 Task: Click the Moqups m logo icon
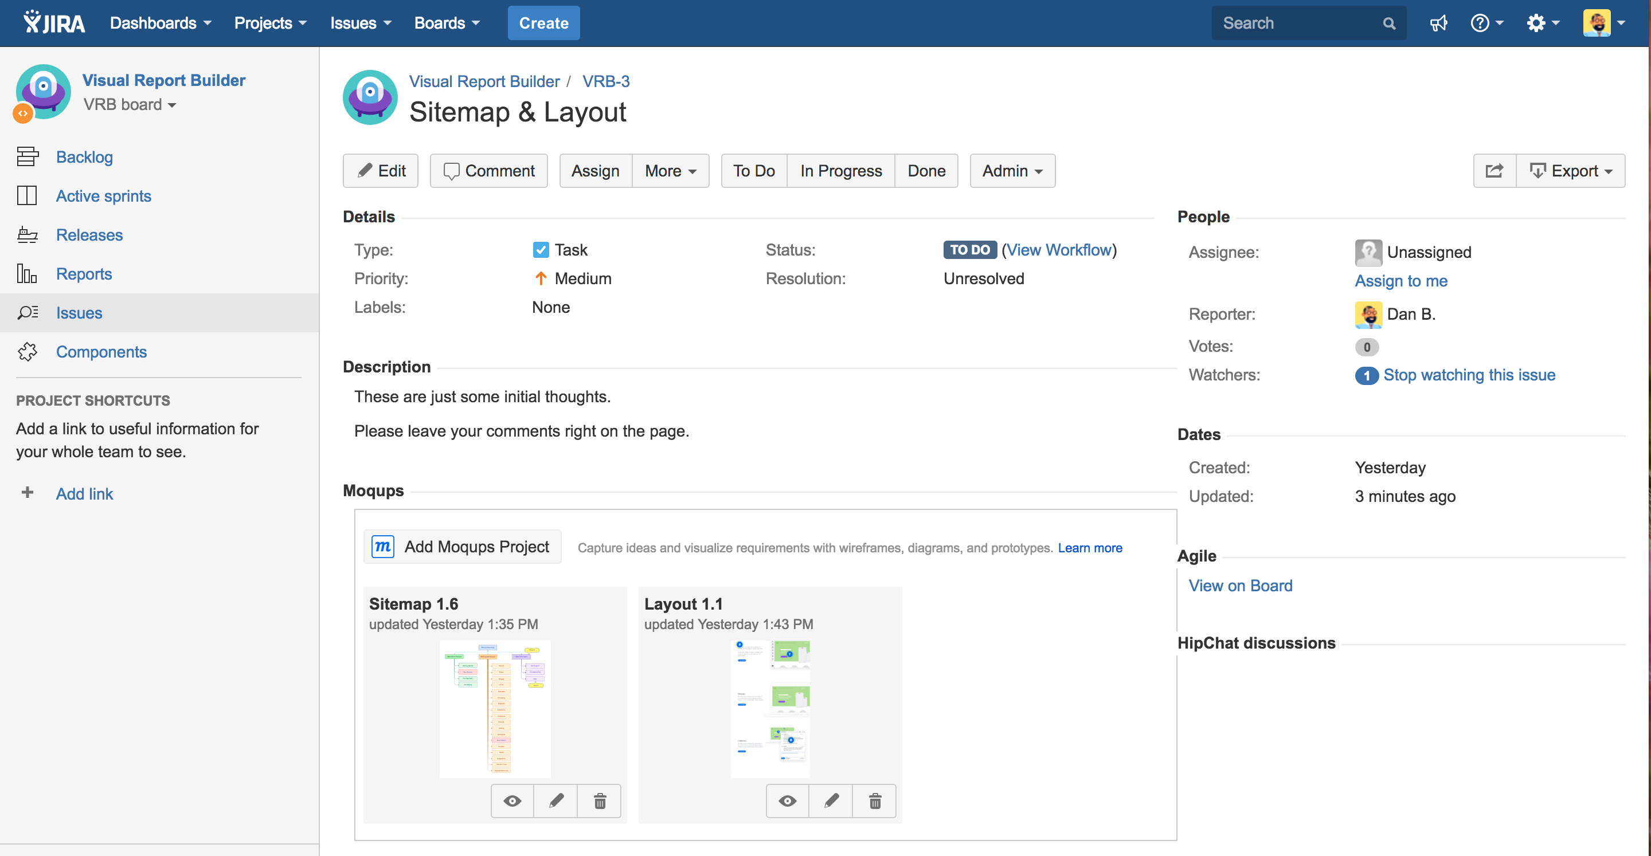point(382,547)
